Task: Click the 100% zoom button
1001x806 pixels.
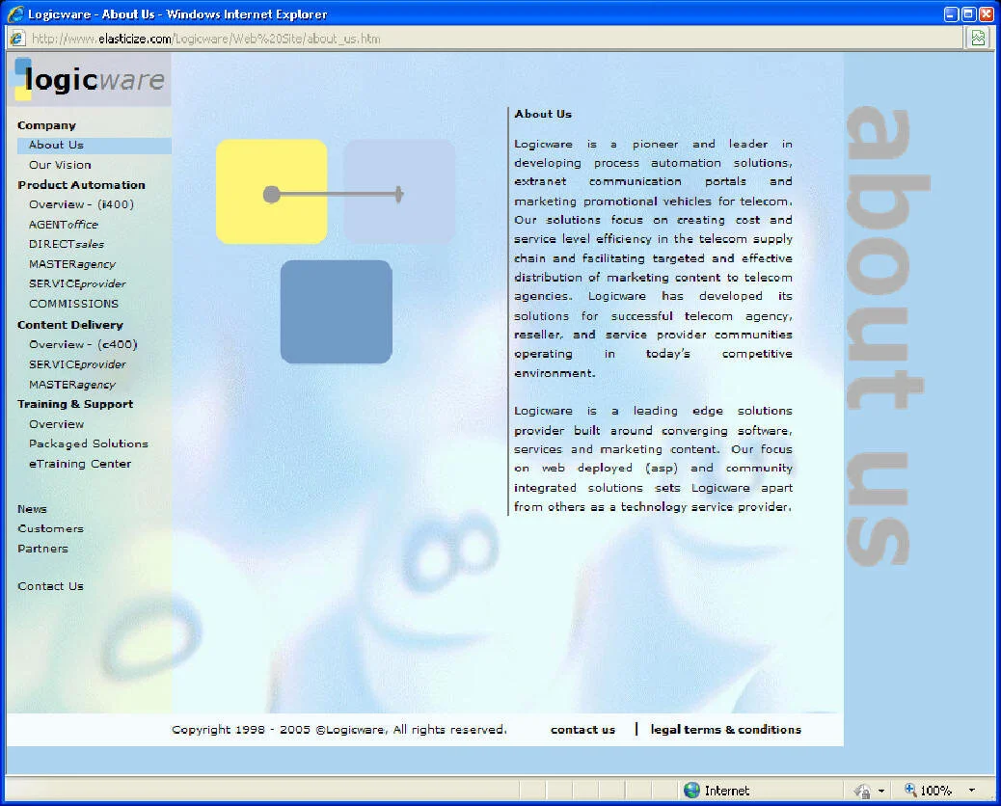Action: tap(929, 790)
